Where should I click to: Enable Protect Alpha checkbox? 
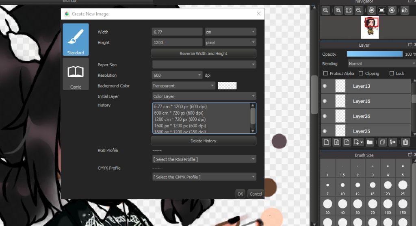[325, 73]
